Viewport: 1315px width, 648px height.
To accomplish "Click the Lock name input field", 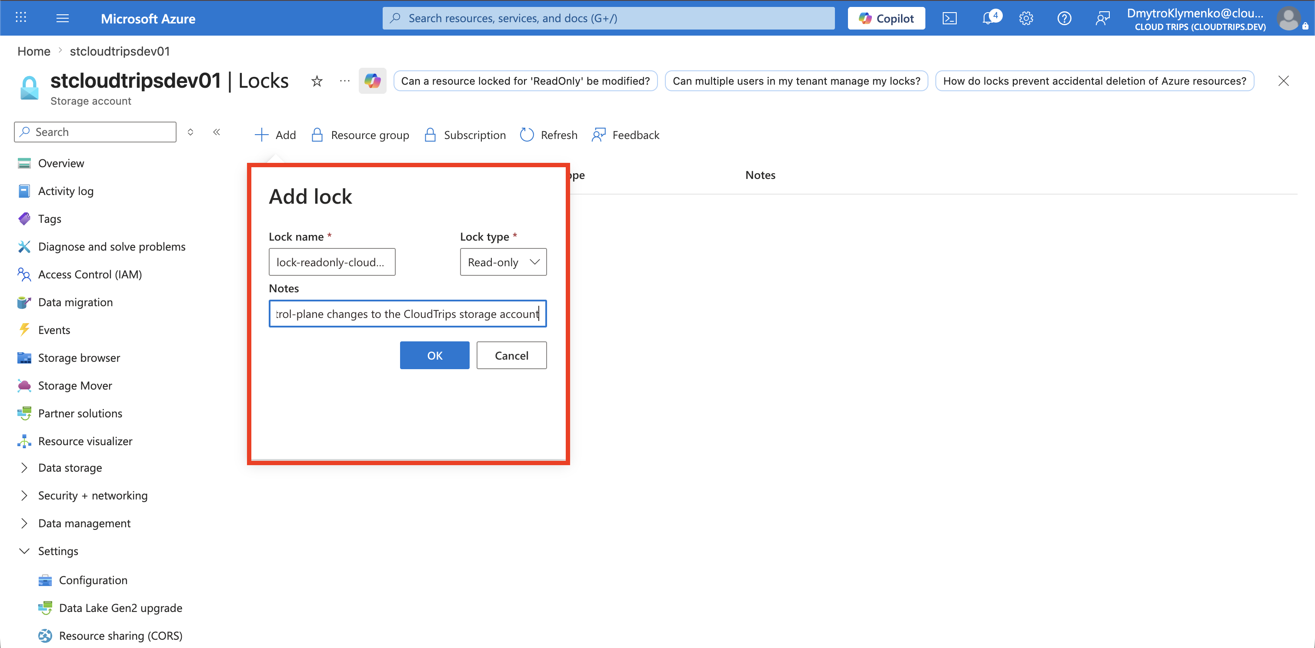I will 332,262.
